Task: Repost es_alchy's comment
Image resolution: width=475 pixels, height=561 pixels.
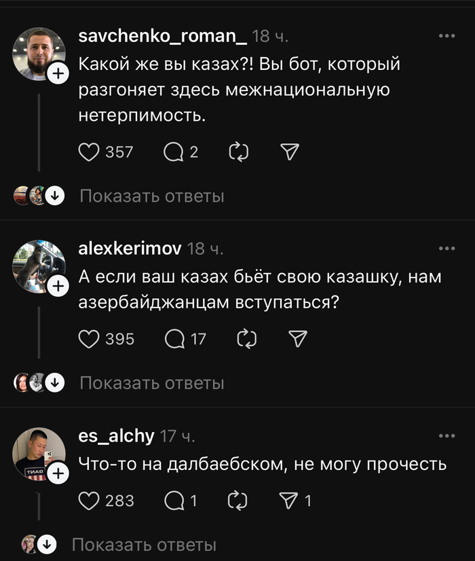Action: (x=240, y=501)
